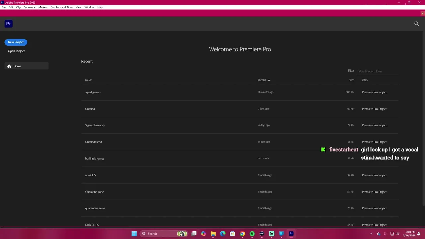This screenshot has height=239, width=425.
Task: Sort by the KIND column header
Action: click(x=365, y=80)
